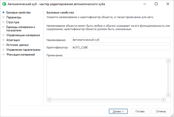Click the automatic cube app icon in title bar
Image resolution: width=174 pixels, height=117 pixels.
pyautogui.click(x=4, y=4)
